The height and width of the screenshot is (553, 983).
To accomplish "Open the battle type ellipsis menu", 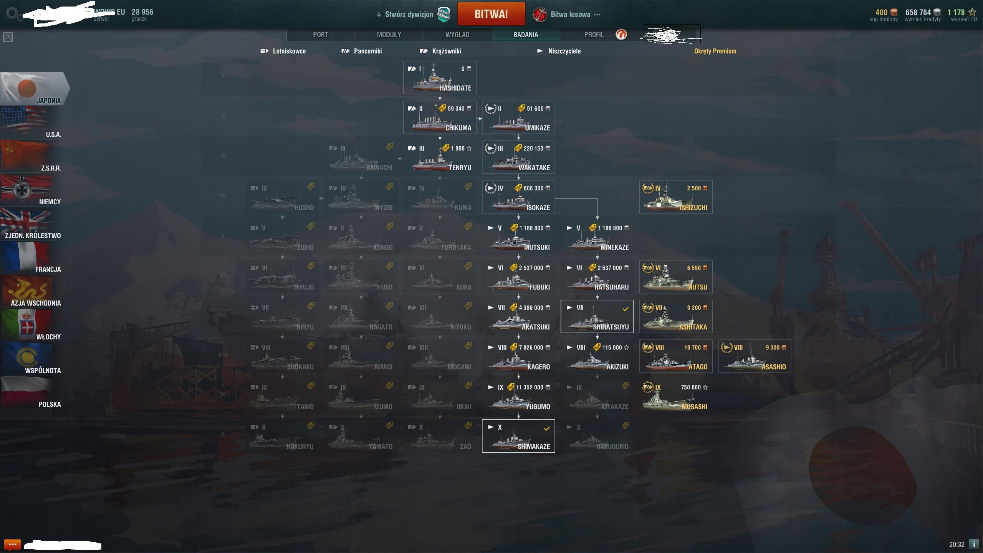I will pos(597,15).
